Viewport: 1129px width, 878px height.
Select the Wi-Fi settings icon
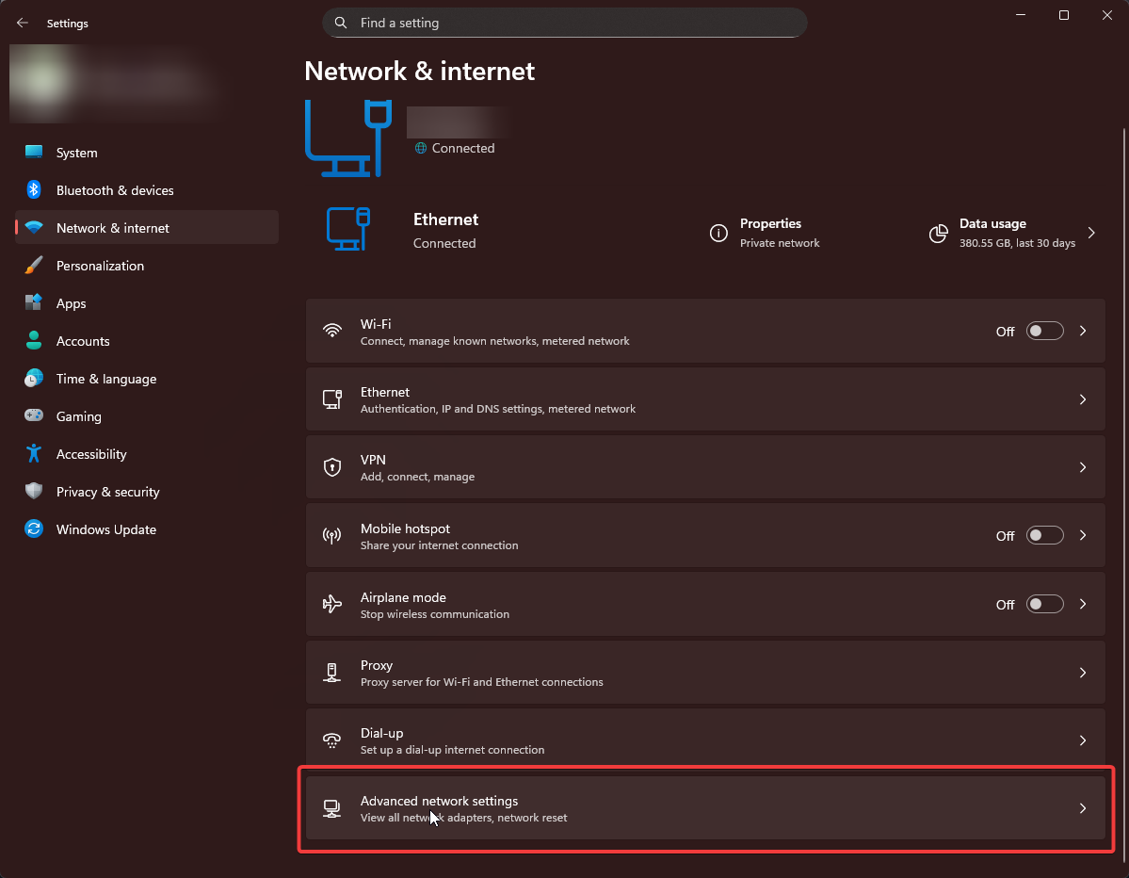tap(332, 331)
